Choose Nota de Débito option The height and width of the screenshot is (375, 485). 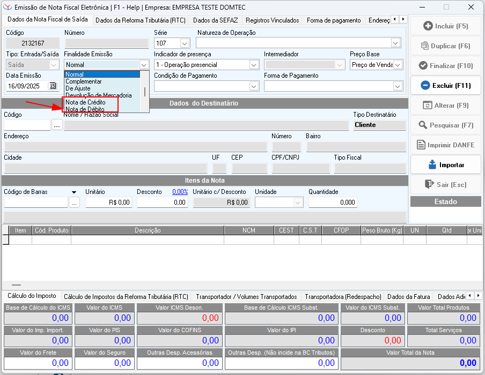tap(85, 109)
